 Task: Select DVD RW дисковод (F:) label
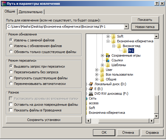111,94
